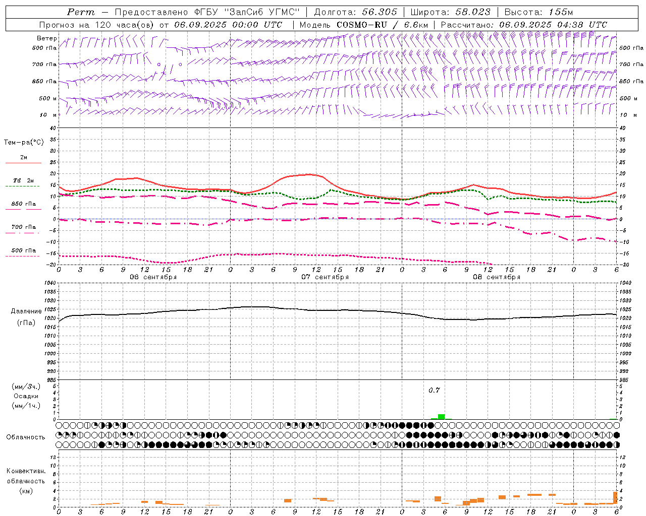This screenshot has height=516, width=646.
Task: Click the "(гПа)" unit under Давление
Action: 26,322
